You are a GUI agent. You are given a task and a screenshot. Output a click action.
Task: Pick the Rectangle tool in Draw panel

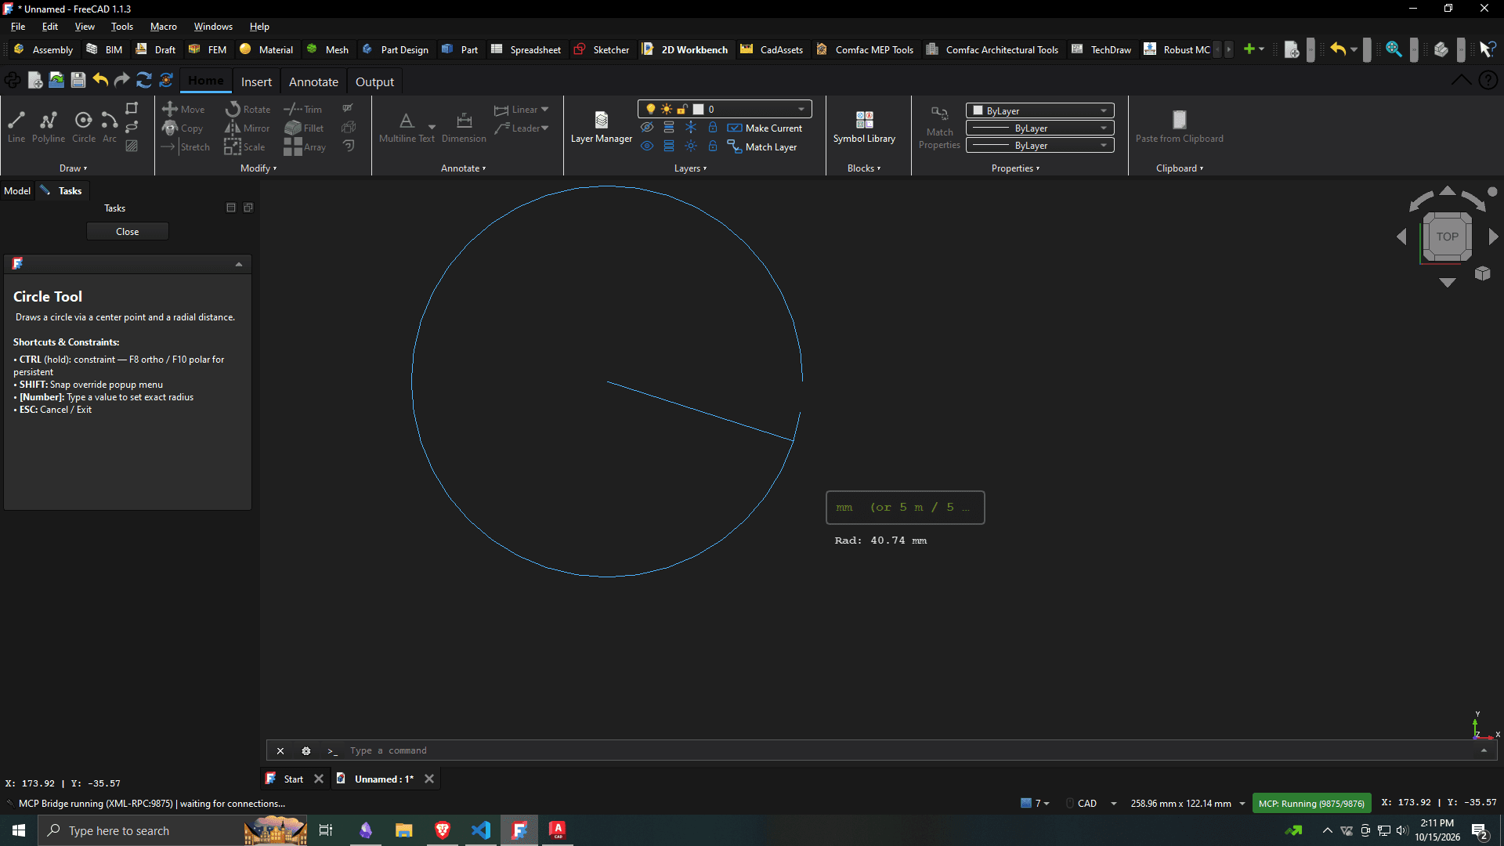tap(132, 108)
